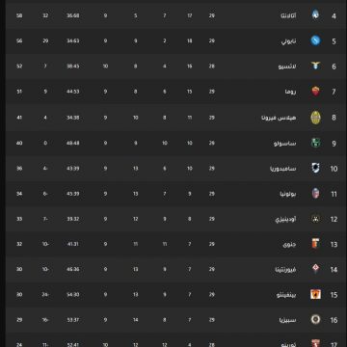Click the Udinese club badge
This screenshot has width=347, height=347.
pyautogui.click(x=315, y=219)
